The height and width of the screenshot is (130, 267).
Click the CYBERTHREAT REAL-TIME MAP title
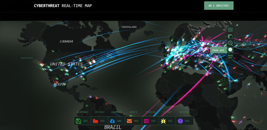pos(63,6)
